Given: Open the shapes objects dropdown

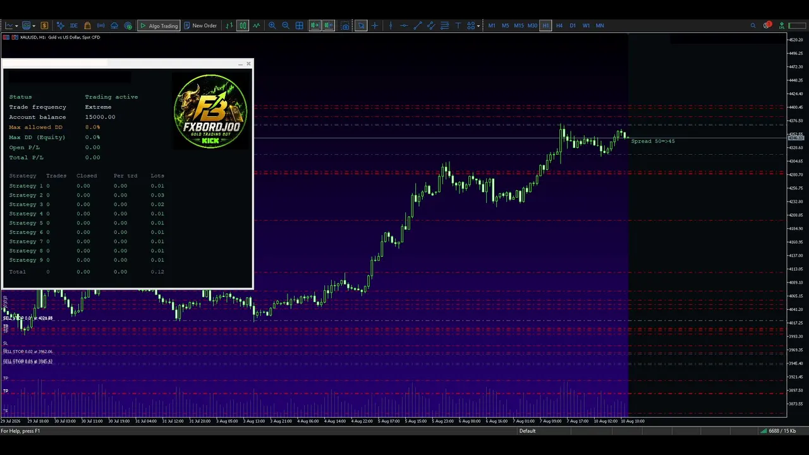Looking at the screenshot, I should tap(473, 25).
